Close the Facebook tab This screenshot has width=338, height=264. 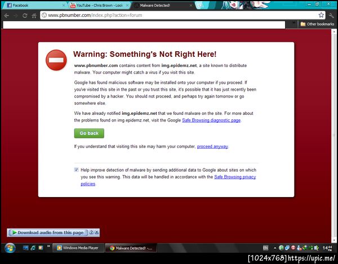64,6
